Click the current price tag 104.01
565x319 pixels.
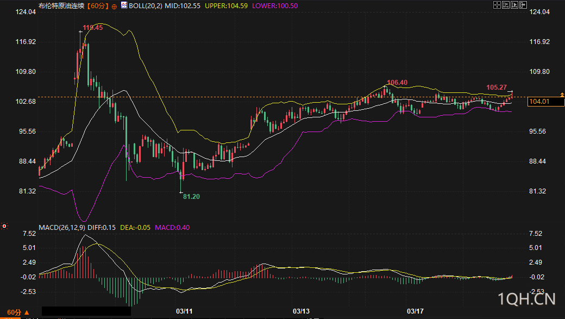[x=546, y=102]
